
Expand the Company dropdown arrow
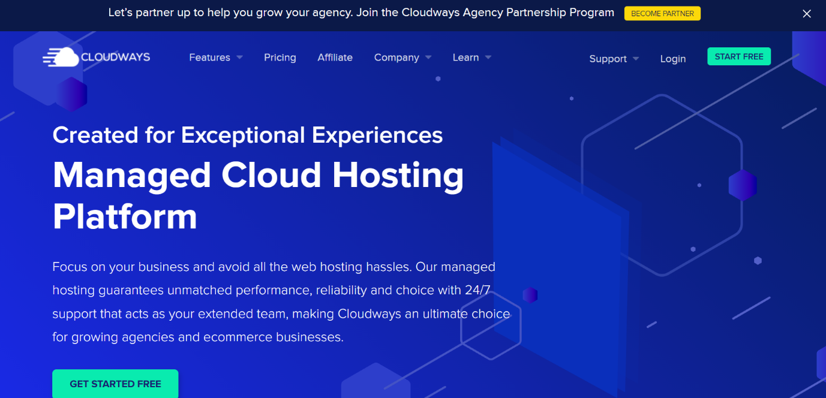(x=428, y=58)
